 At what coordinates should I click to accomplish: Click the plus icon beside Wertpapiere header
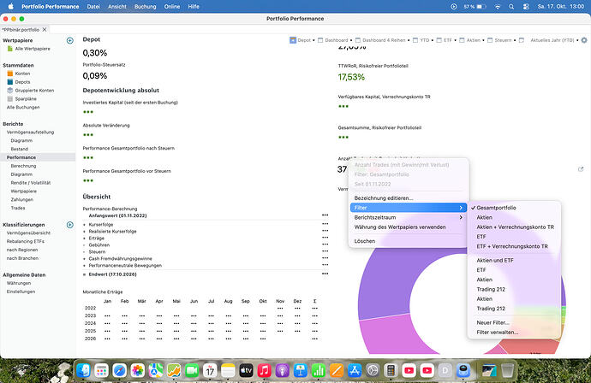click(70, 40)
